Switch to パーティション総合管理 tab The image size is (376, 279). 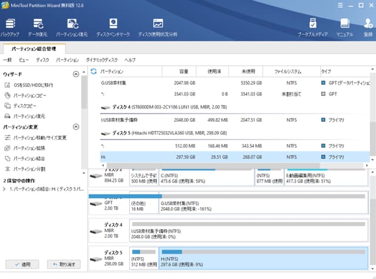(x=34, y=49)
